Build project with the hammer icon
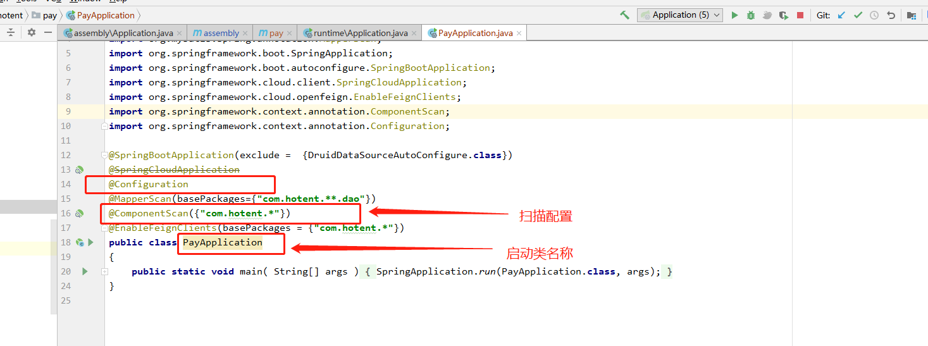928x346 pixels. [x=624, y=15]
